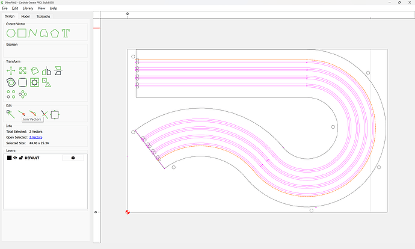Select the Offset Vectors tool
This screenshot has height=249, width=415.
coord(11,82)
